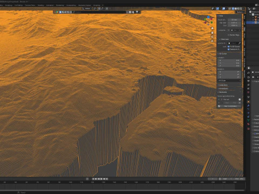Expand the Collections section in sidebar

tap(223, 85)
